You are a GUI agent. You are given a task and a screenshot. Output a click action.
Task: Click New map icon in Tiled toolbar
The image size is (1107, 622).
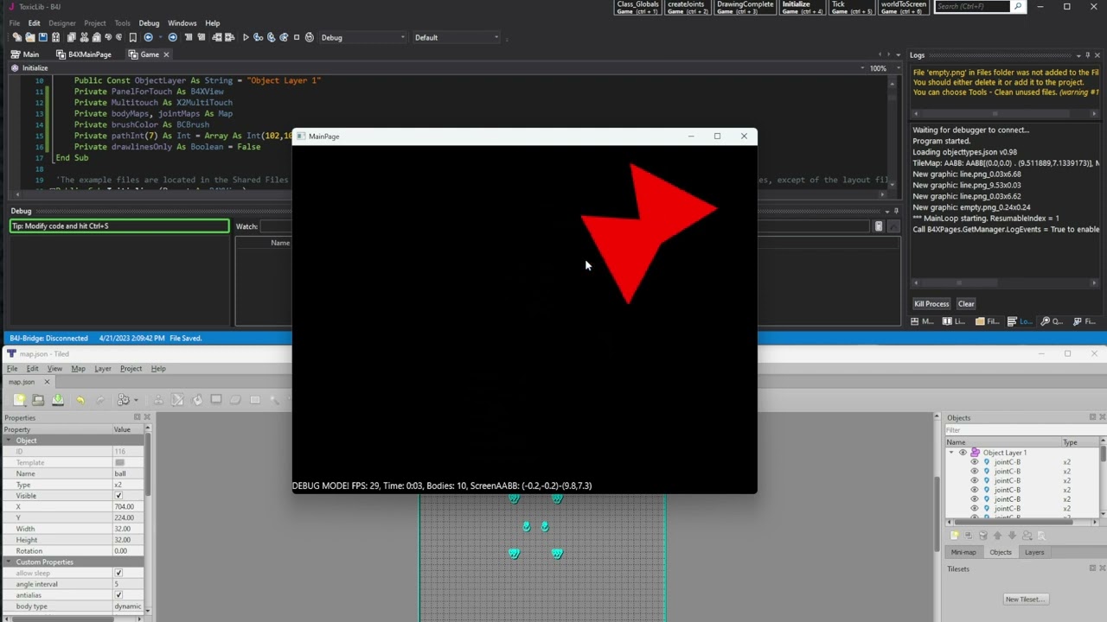tap(20, 400)
